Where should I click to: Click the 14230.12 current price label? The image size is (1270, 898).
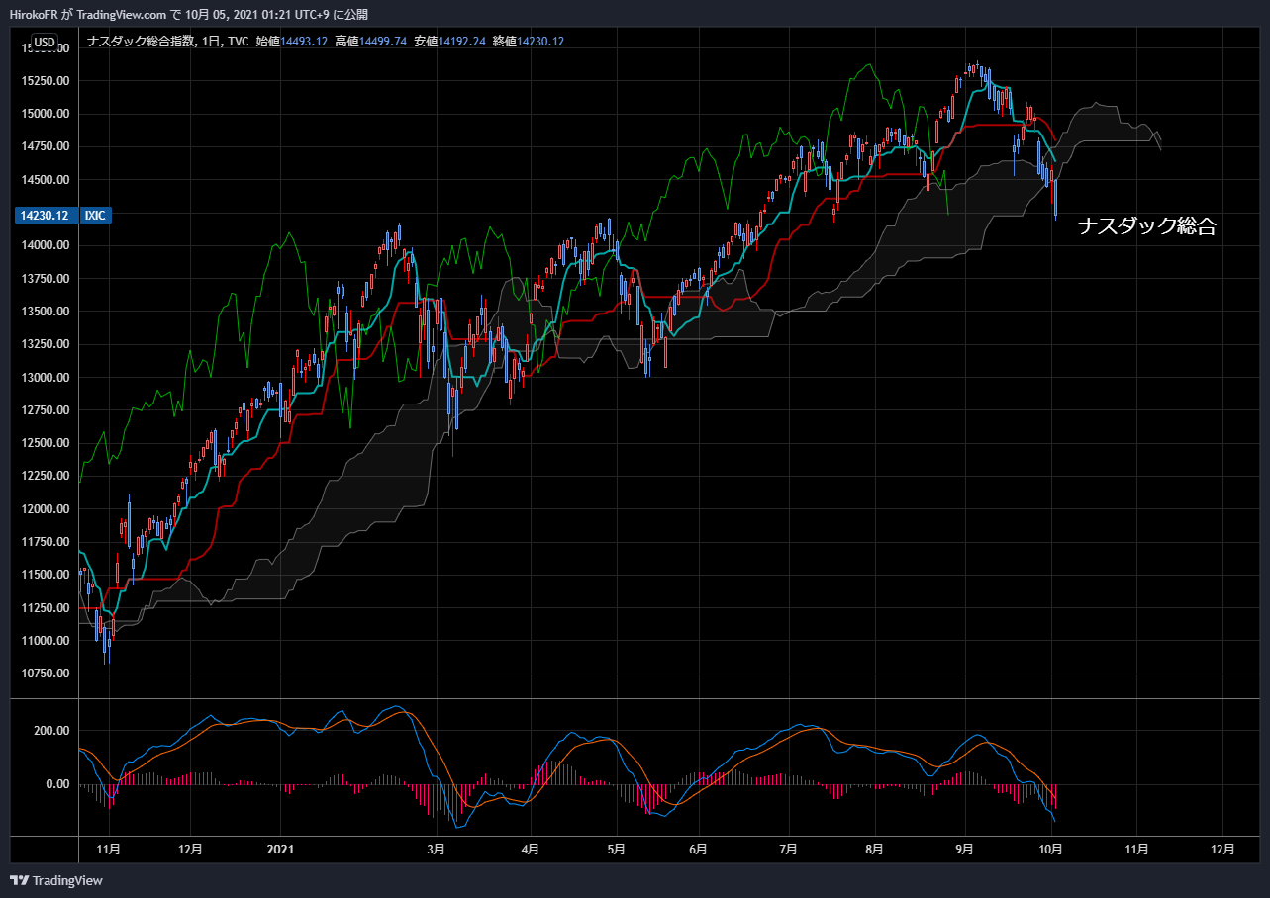tap(44, 215)
